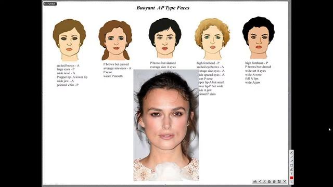
Task: Click the first brown-haired face illustration
Action: 69,40
